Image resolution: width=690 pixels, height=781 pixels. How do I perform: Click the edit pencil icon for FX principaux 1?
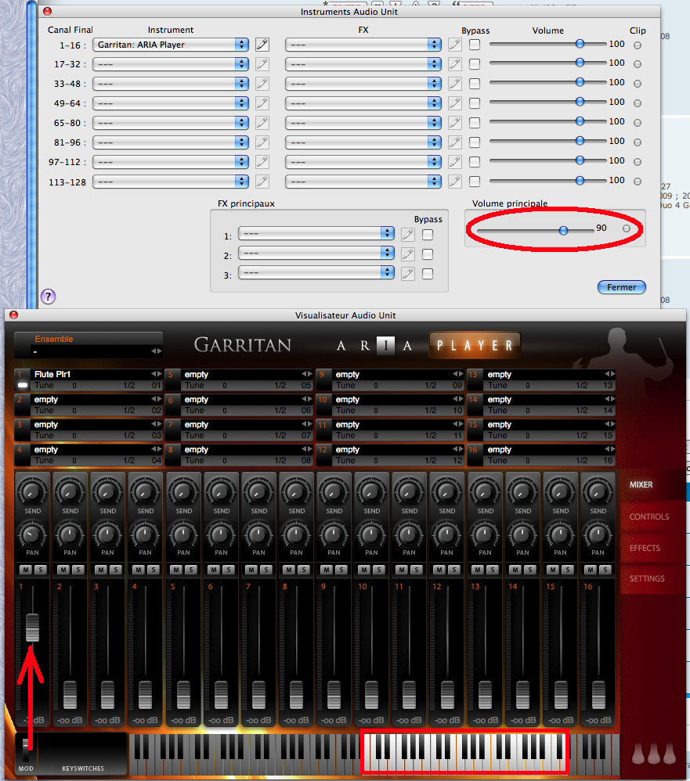click(x=407, y=234)
